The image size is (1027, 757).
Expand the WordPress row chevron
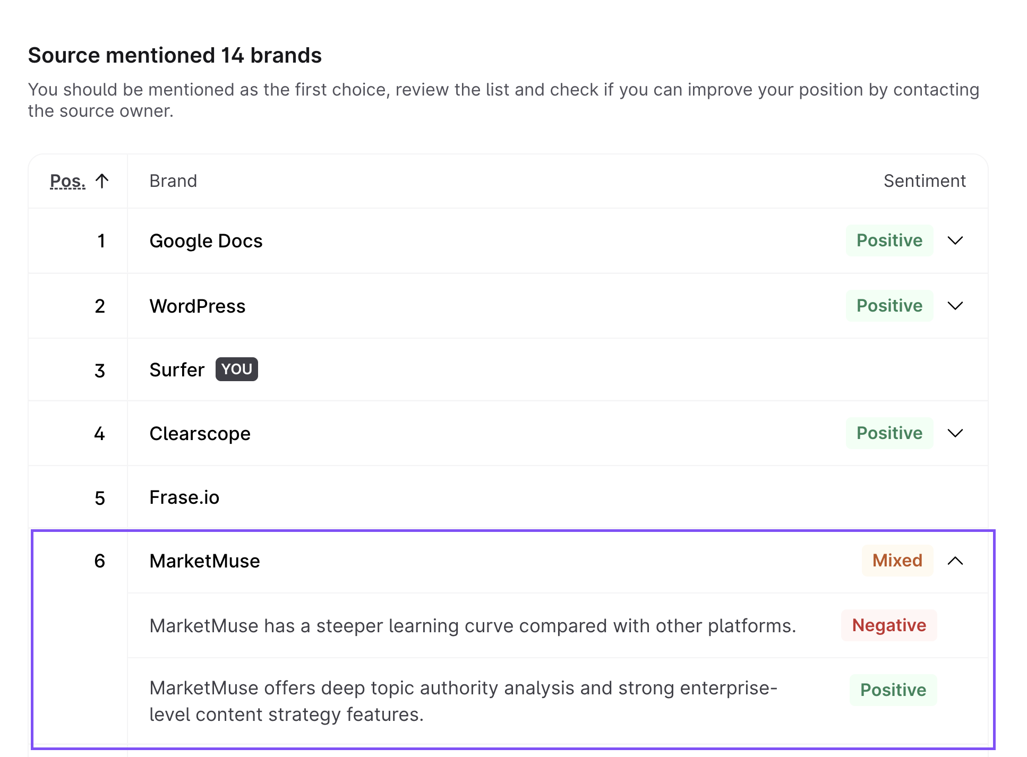click(x=955, y=306)
